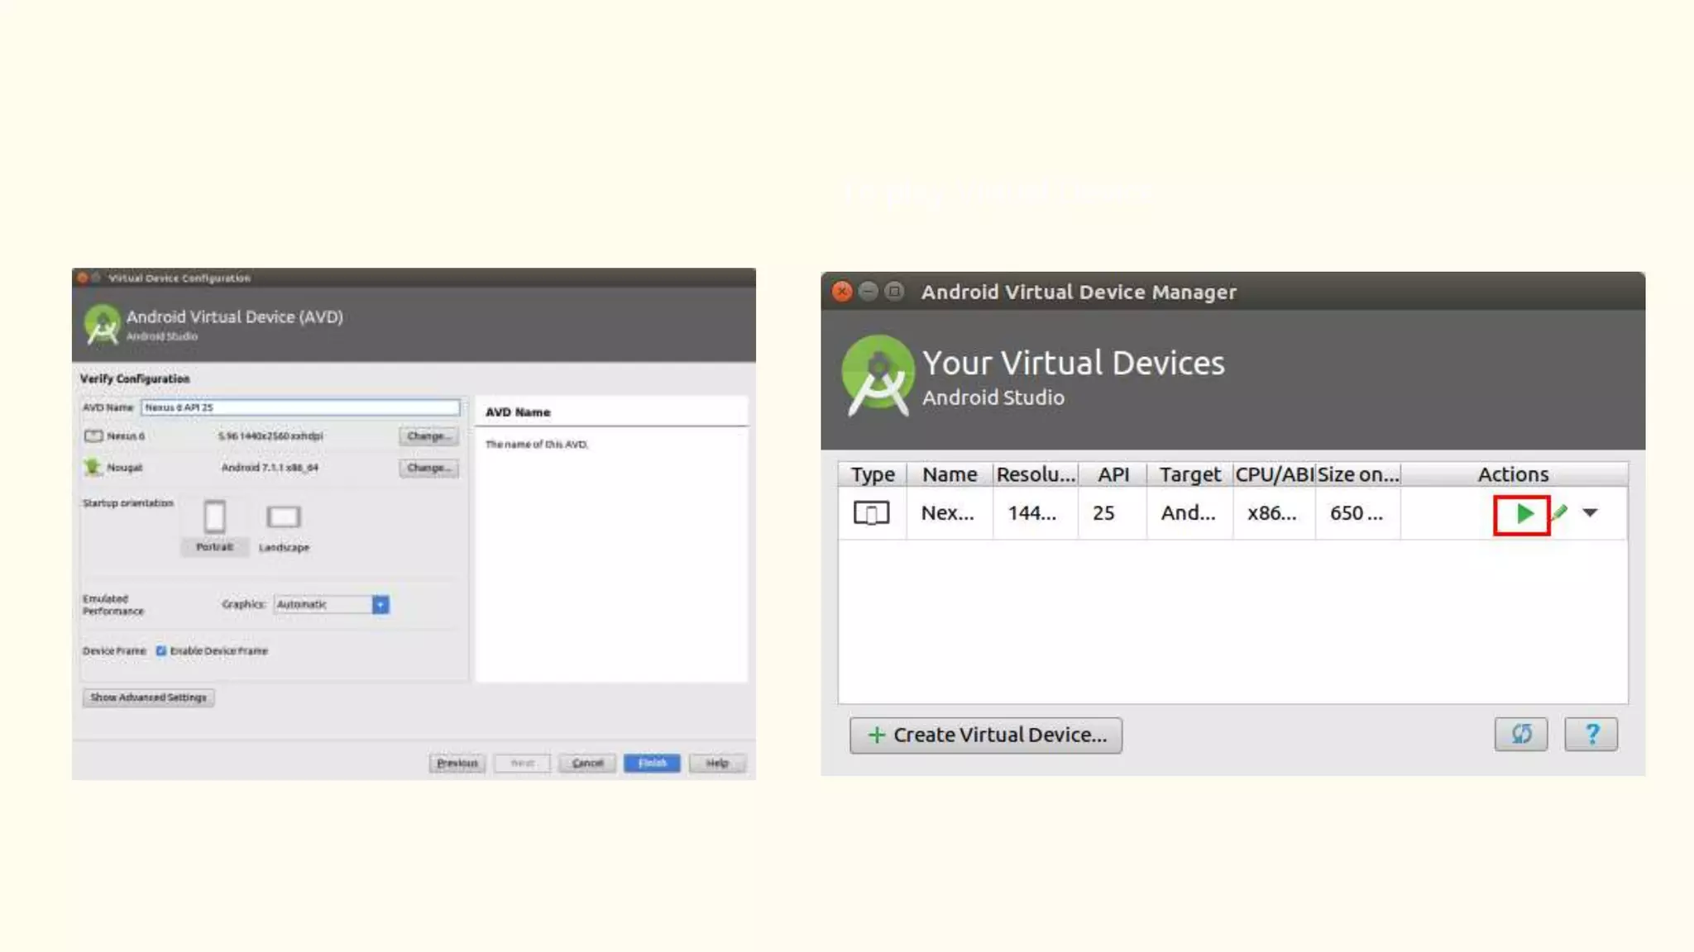Sort by Type column header

point(873,474)
